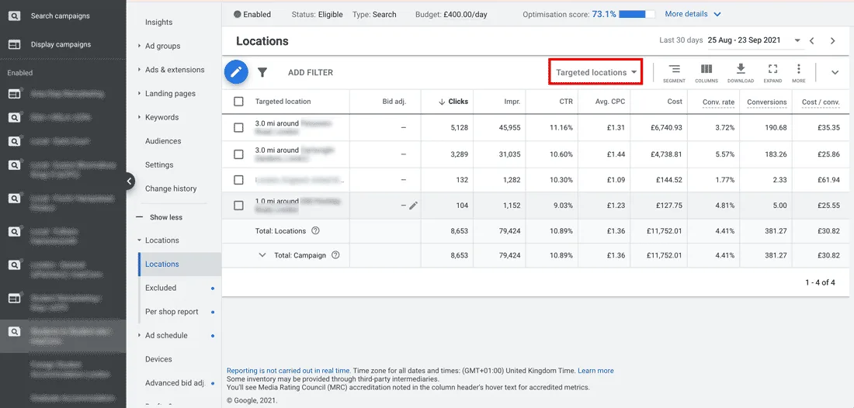Click the Enabled status dot
Image resolution: width=854 pixels, height=408 pixels.
pyautogui.click(x=237, y=15)
